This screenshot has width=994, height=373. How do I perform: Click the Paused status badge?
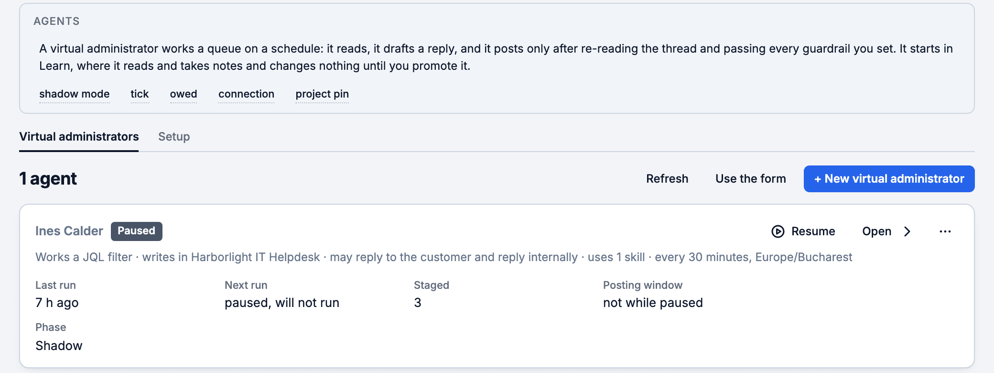tap(136, 231)
